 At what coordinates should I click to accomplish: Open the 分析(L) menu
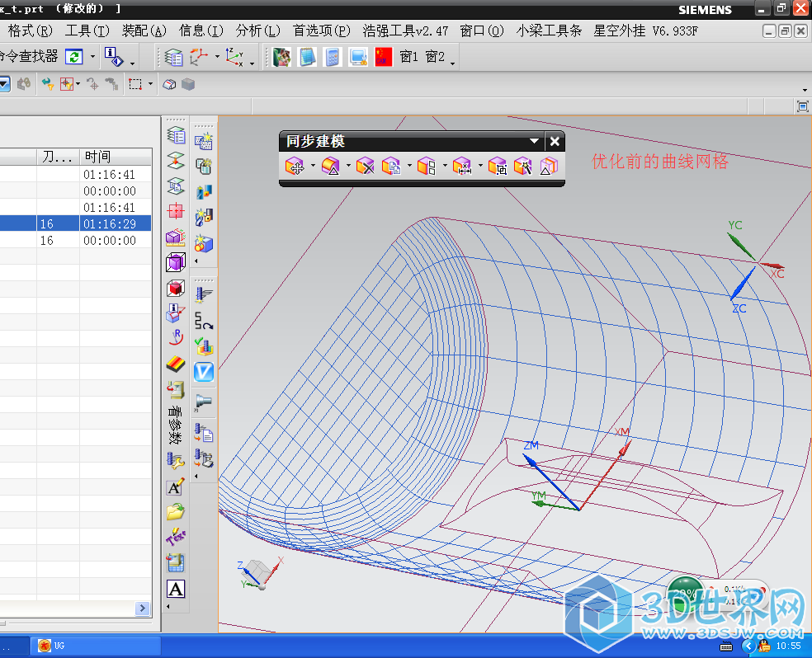tap(259, 31)
